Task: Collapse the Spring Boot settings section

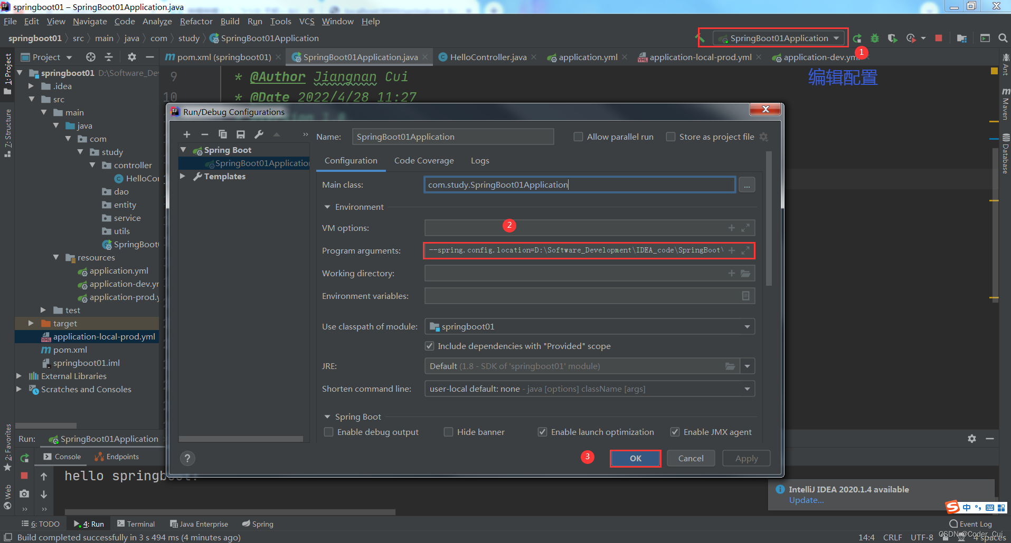Action: point(327,417)
